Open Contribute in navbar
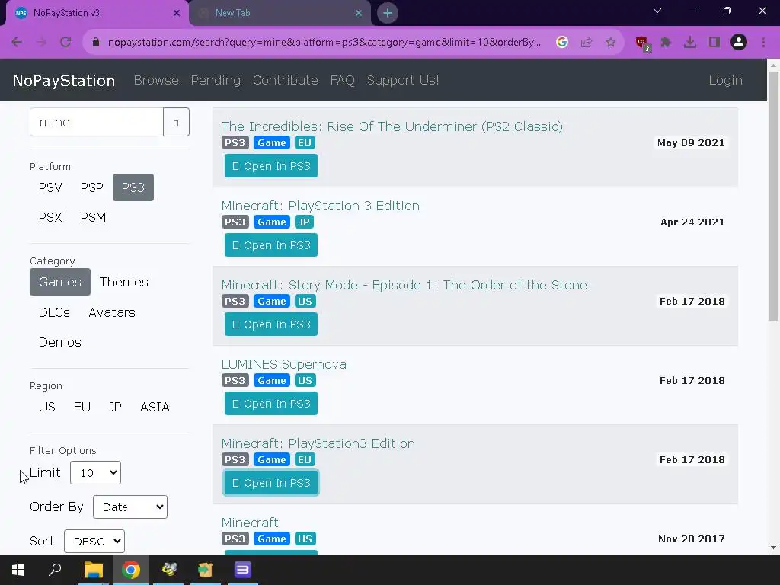Screen dimensions: 780x585 286,80
